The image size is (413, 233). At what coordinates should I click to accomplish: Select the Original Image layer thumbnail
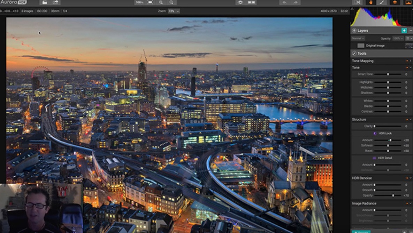(361, 46)
